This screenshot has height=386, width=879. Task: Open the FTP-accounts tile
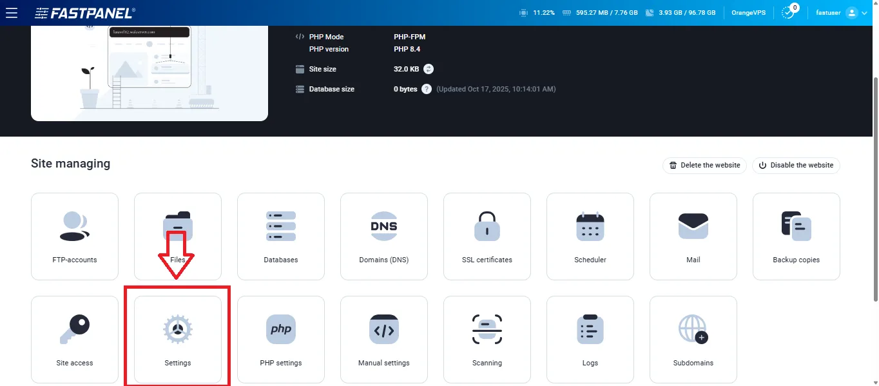coord(75,236)
